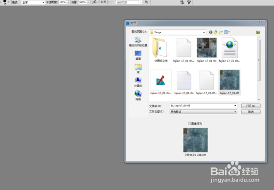The image size is (274, 190).
Task: Click the 打开 open button
Action: (251, 106)
